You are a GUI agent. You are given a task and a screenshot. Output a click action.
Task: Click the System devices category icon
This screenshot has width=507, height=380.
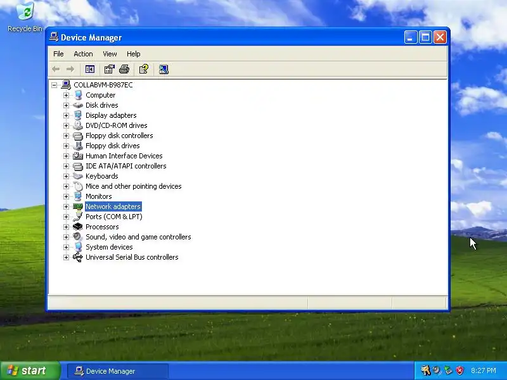[78, 247]
